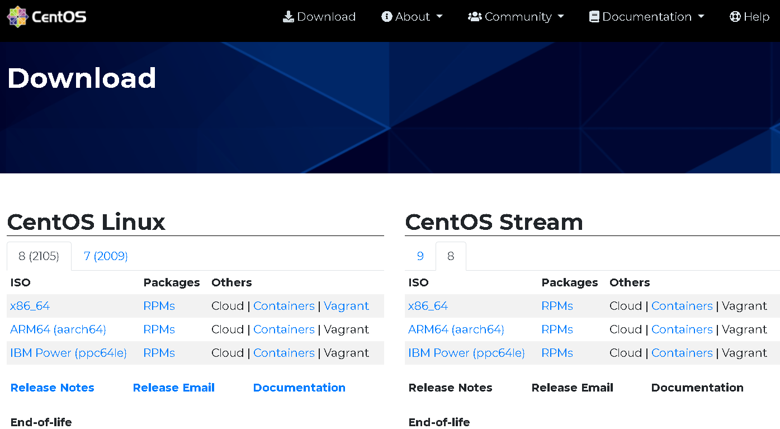Open x86_64 ISO under CentOS Stream
This screenshot has width=780, height=429.
point(428,306)
